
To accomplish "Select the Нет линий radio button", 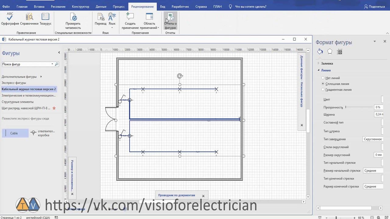I will tap(323, 78).
